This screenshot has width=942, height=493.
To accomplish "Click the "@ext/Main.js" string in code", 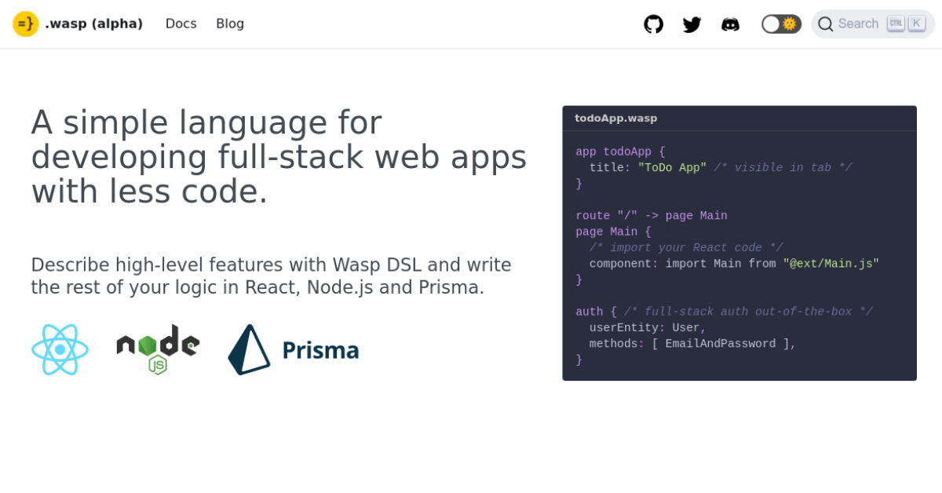I will [831, 264].
